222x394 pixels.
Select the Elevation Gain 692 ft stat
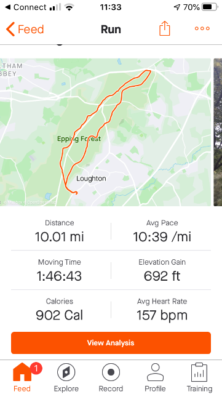point(162,271)
